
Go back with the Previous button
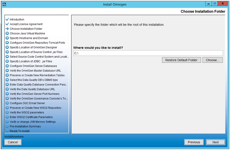click(x=194, y=142)
